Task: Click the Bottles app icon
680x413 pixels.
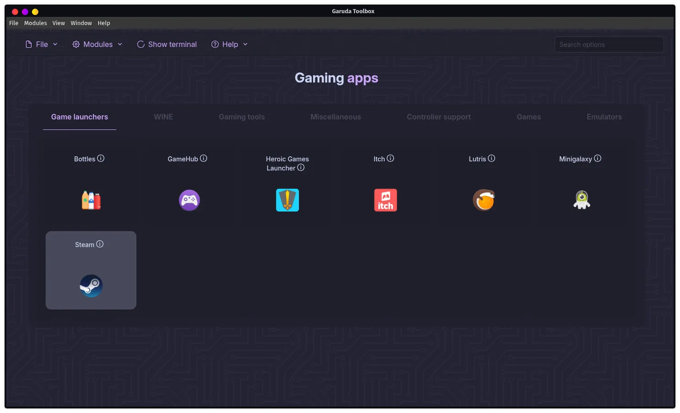Action: 91,200
